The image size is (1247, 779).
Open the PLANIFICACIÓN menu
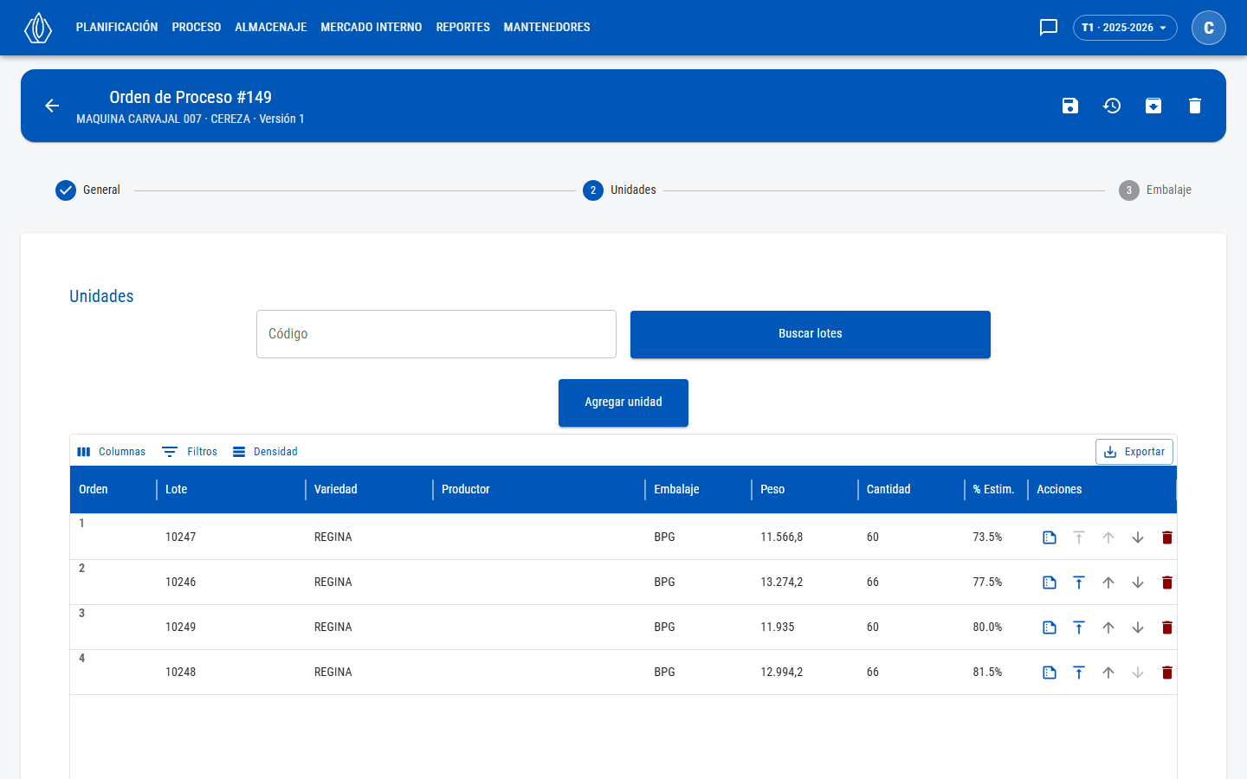117,28
